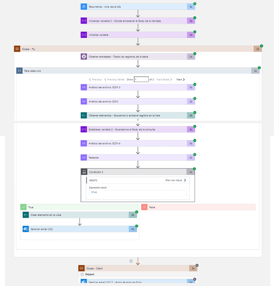Click the success check badge on Condición 2
The height and width of the screenshot is (286, 274).
coord(195,169)
